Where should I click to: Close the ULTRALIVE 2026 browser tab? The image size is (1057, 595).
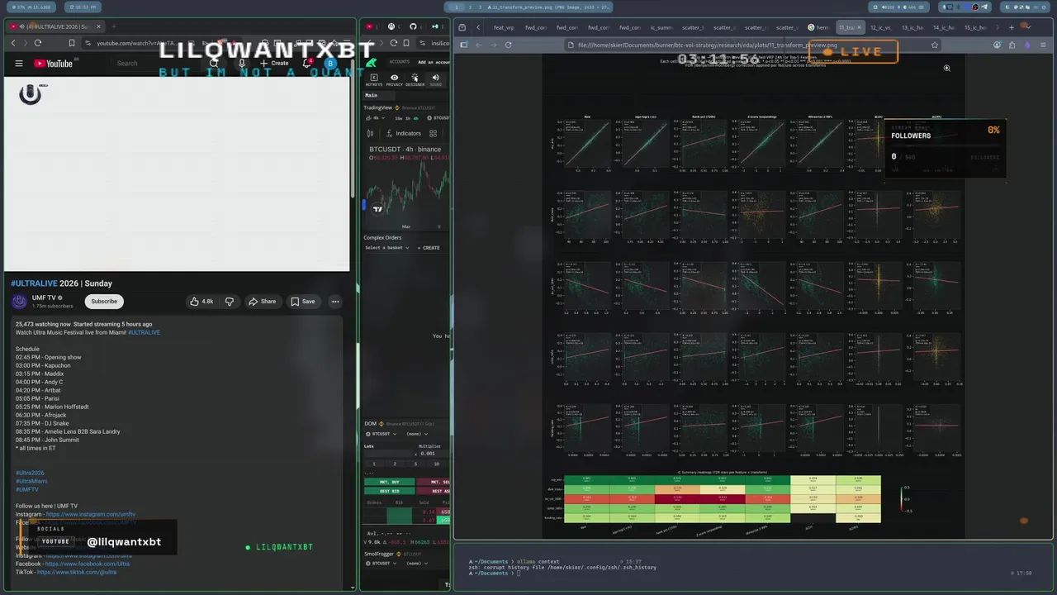point(97,26)
